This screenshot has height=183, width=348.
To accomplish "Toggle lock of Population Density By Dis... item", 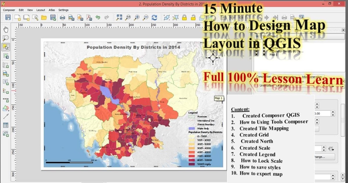I will point(264,51).
